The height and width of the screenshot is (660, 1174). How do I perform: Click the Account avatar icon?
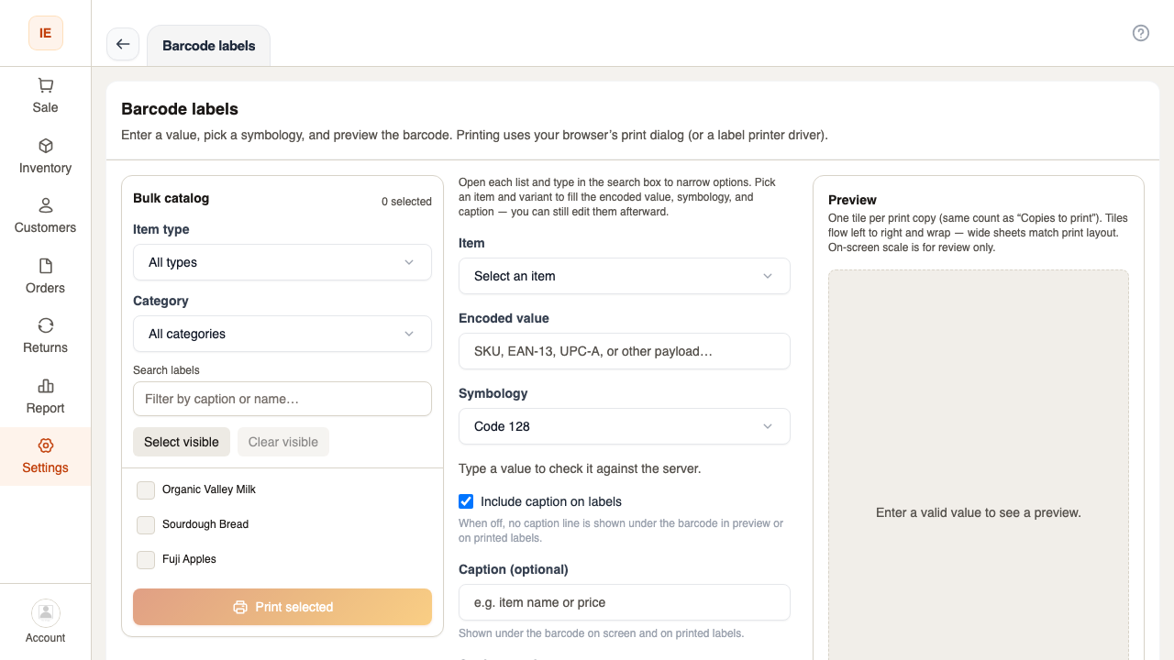pyautogui.click(x=45, y=612)
